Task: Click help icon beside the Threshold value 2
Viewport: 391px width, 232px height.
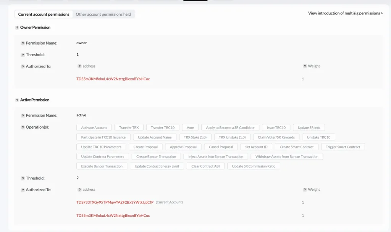Action: 23,179
